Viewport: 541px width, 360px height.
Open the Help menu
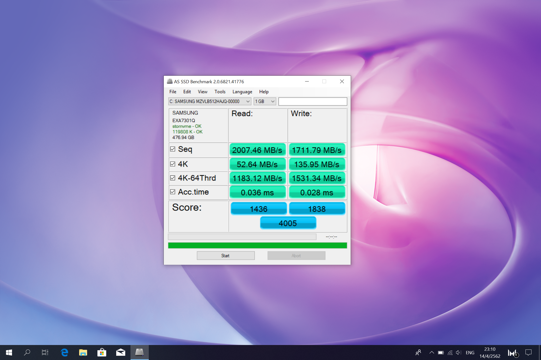264,92
